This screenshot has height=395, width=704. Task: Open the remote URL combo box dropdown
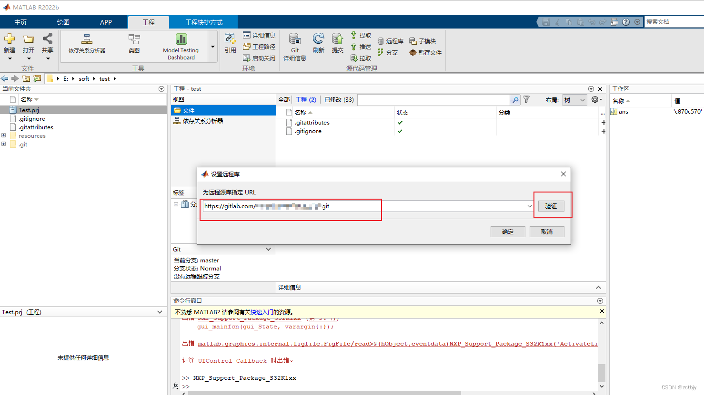(529, 206)
